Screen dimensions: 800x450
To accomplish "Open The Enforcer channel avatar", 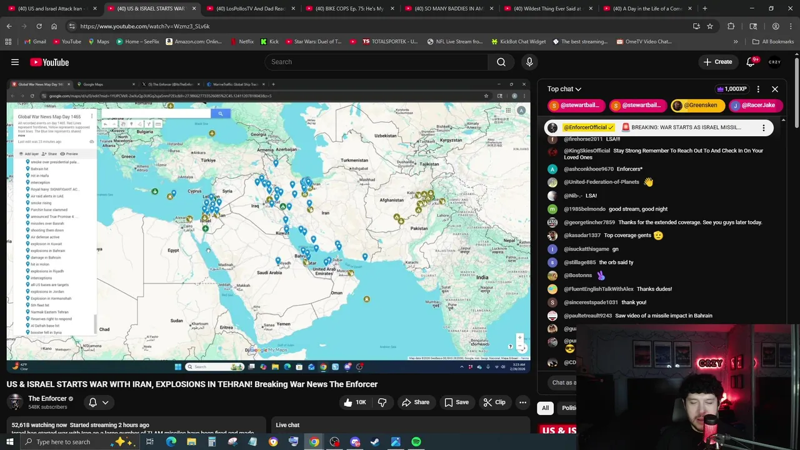I will pyautogui.click(x=15, y=402).
